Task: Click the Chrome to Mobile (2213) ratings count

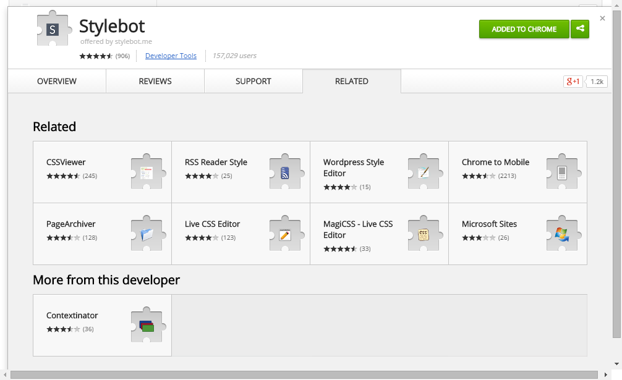Action: coord(507,176)
